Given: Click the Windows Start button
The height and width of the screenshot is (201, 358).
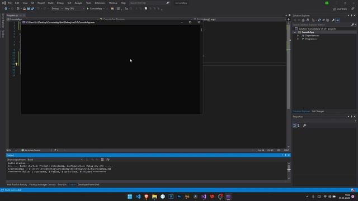Looking at the screenshot, I should pos(130,197).
